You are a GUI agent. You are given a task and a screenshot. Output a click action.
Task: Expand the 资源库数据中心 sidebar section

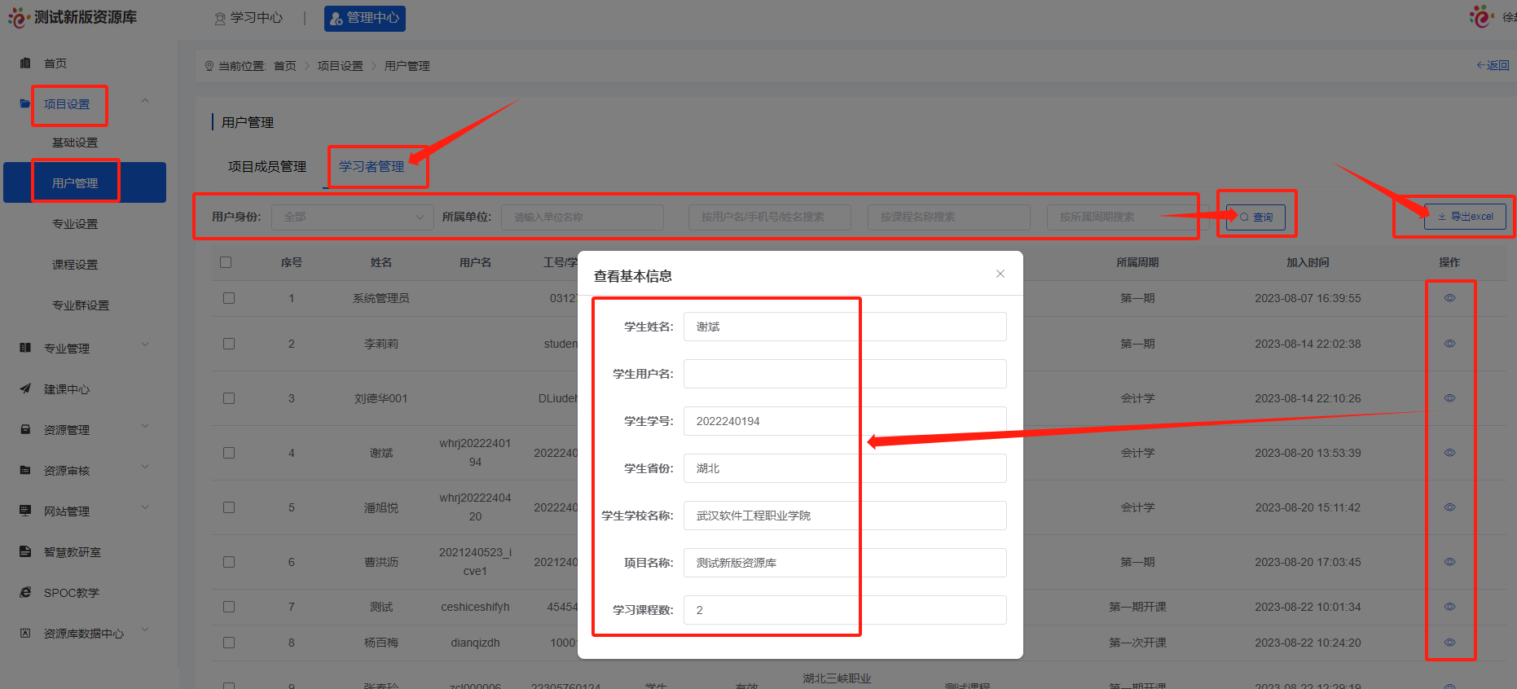coord(145,630)
